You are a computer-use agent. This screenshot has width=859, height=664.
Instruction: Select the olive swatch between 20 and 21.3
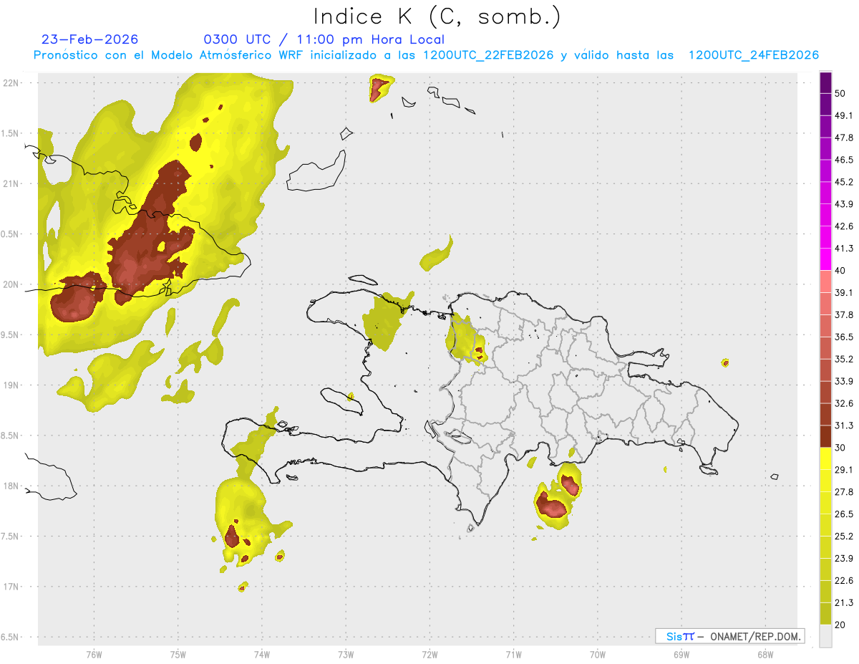click(x=825, y=614)
